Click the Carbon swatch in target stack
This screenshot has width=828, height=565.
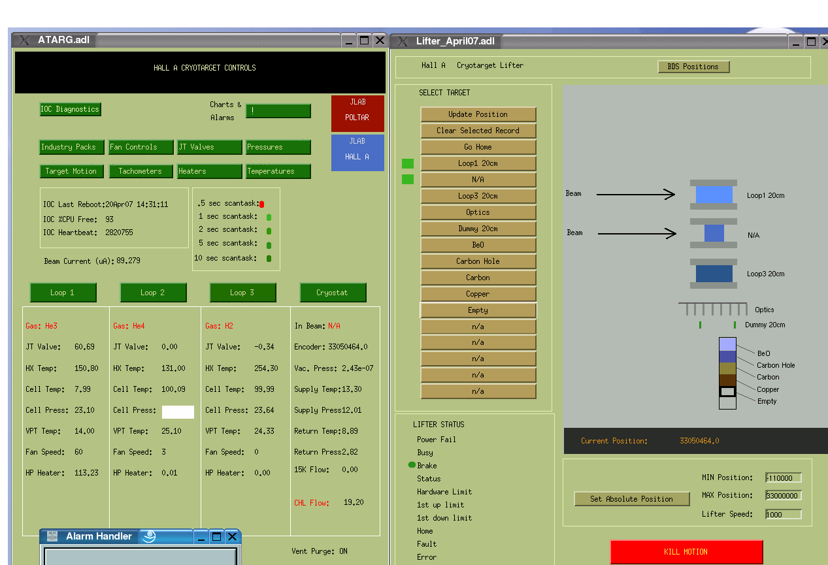pos(727,368)
